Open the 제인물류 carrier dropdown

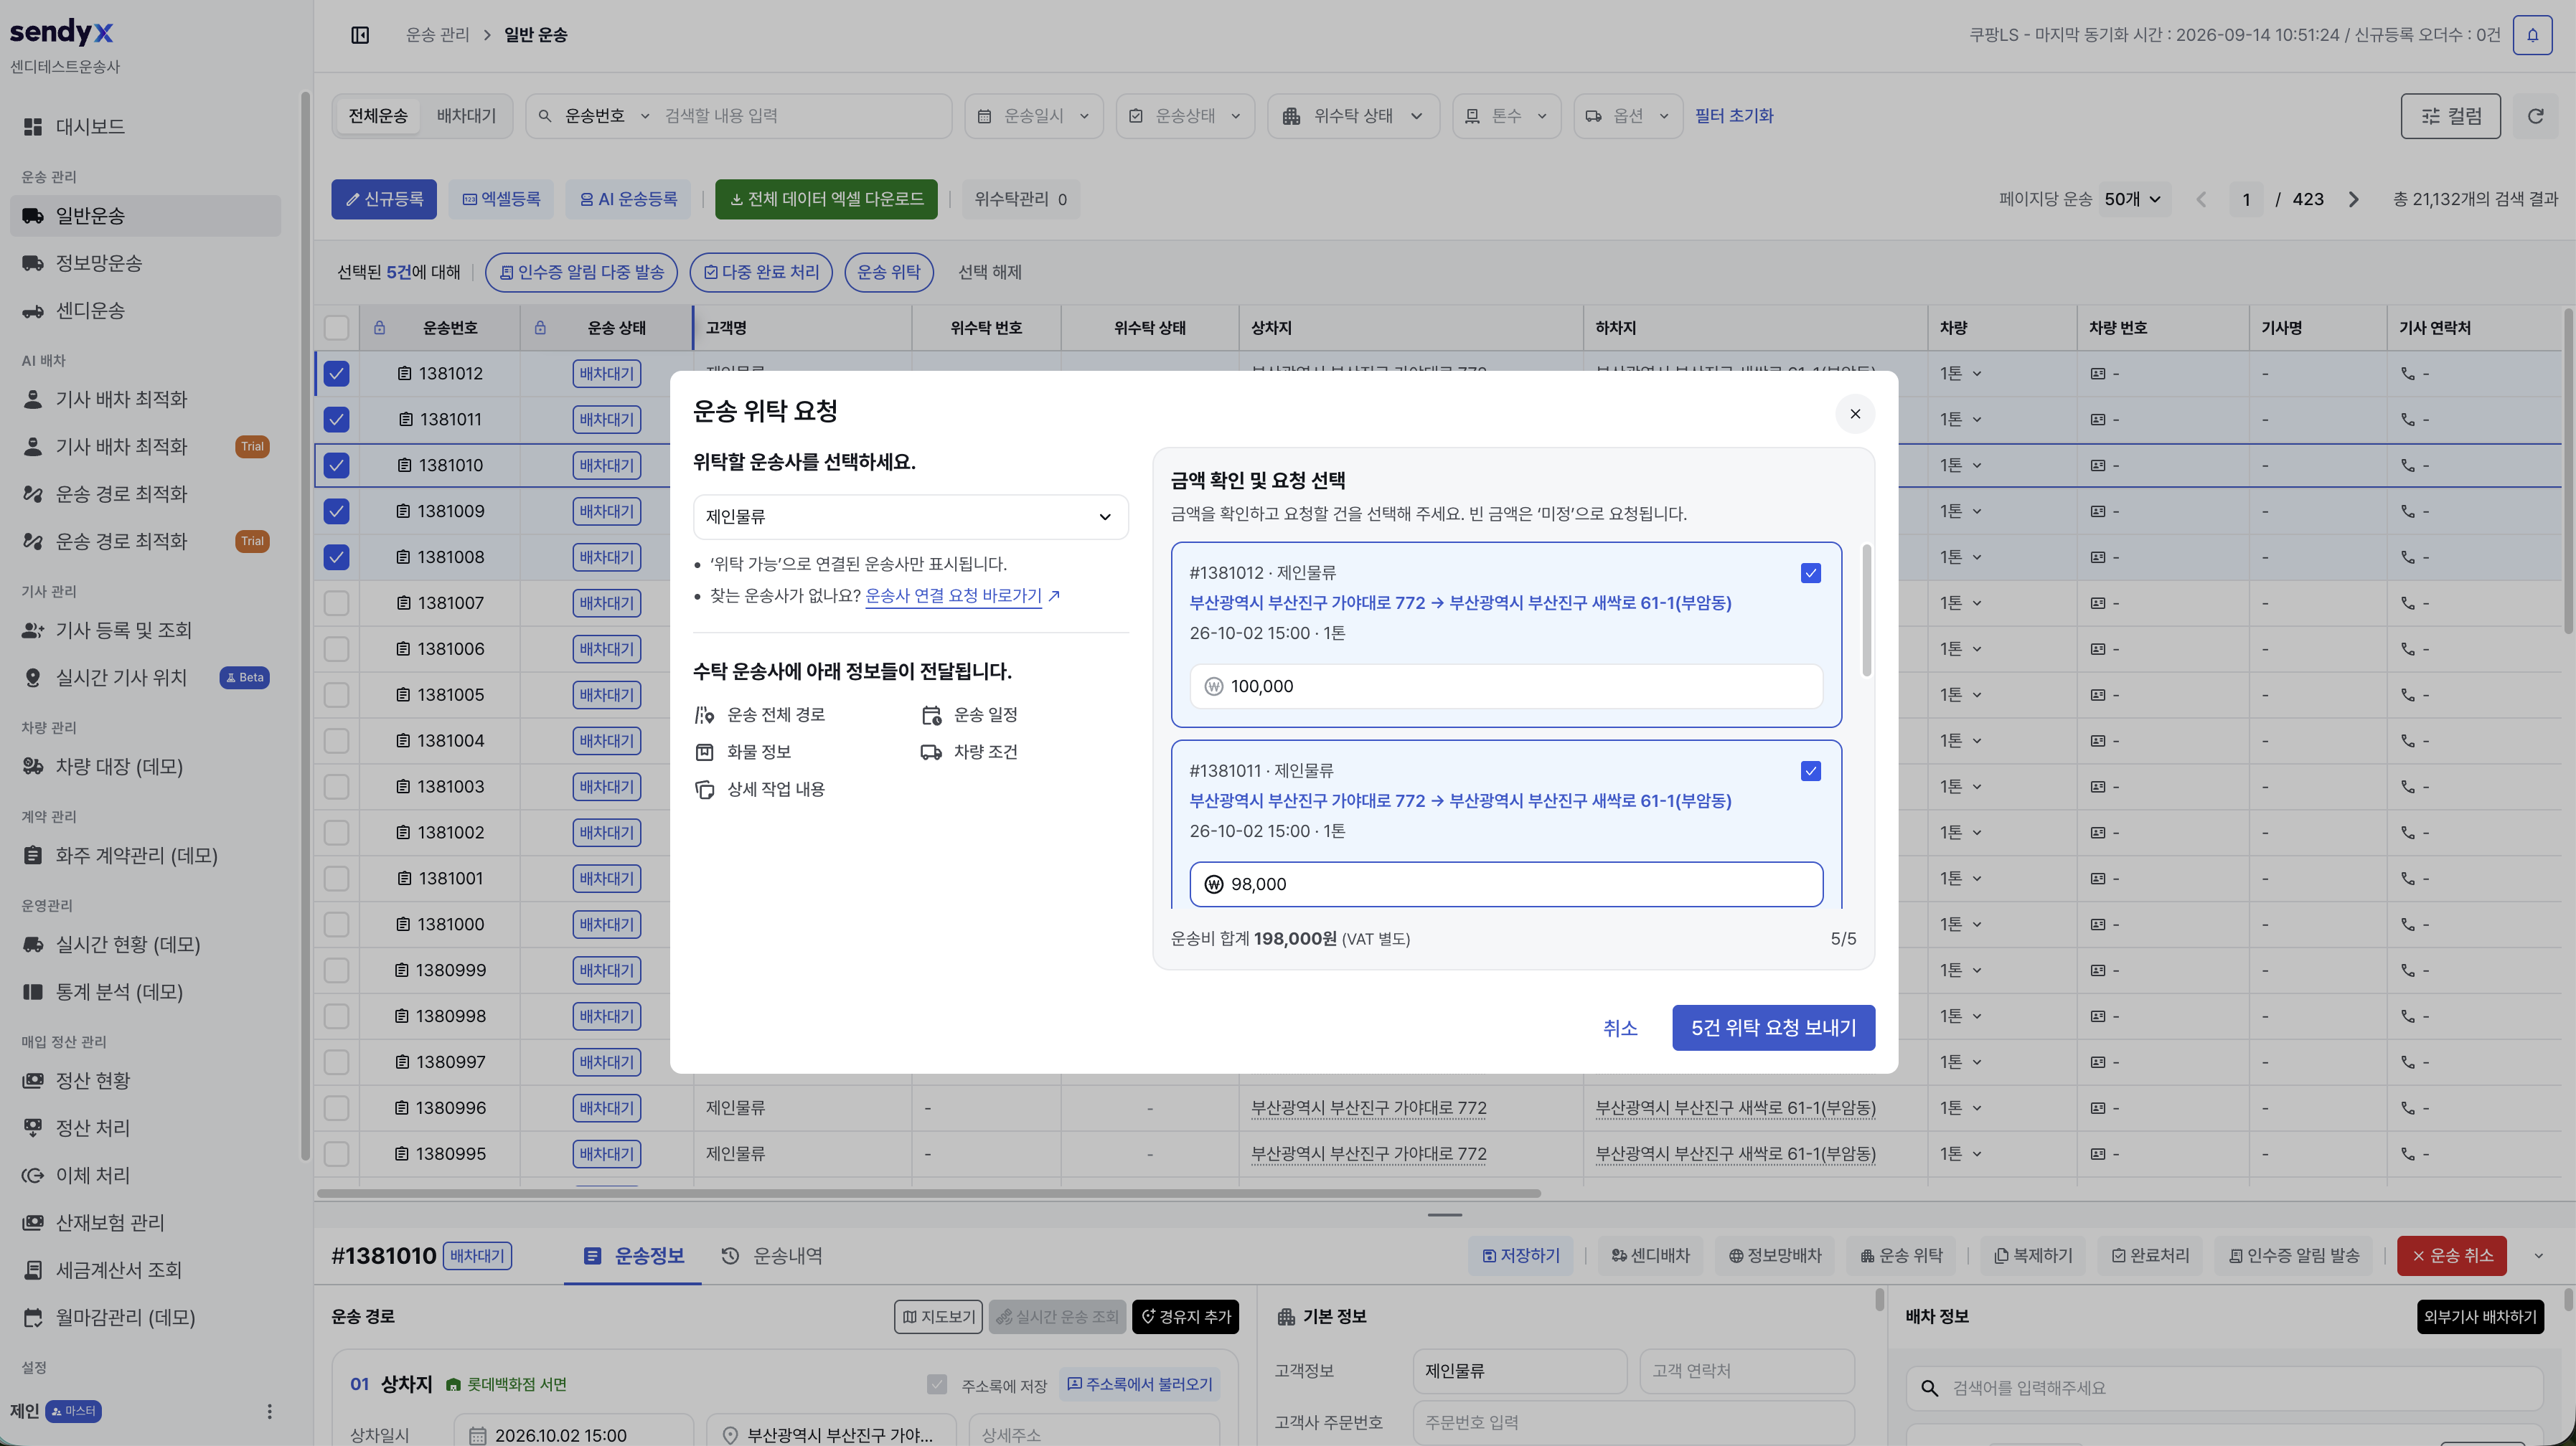(x=910, y=516)
